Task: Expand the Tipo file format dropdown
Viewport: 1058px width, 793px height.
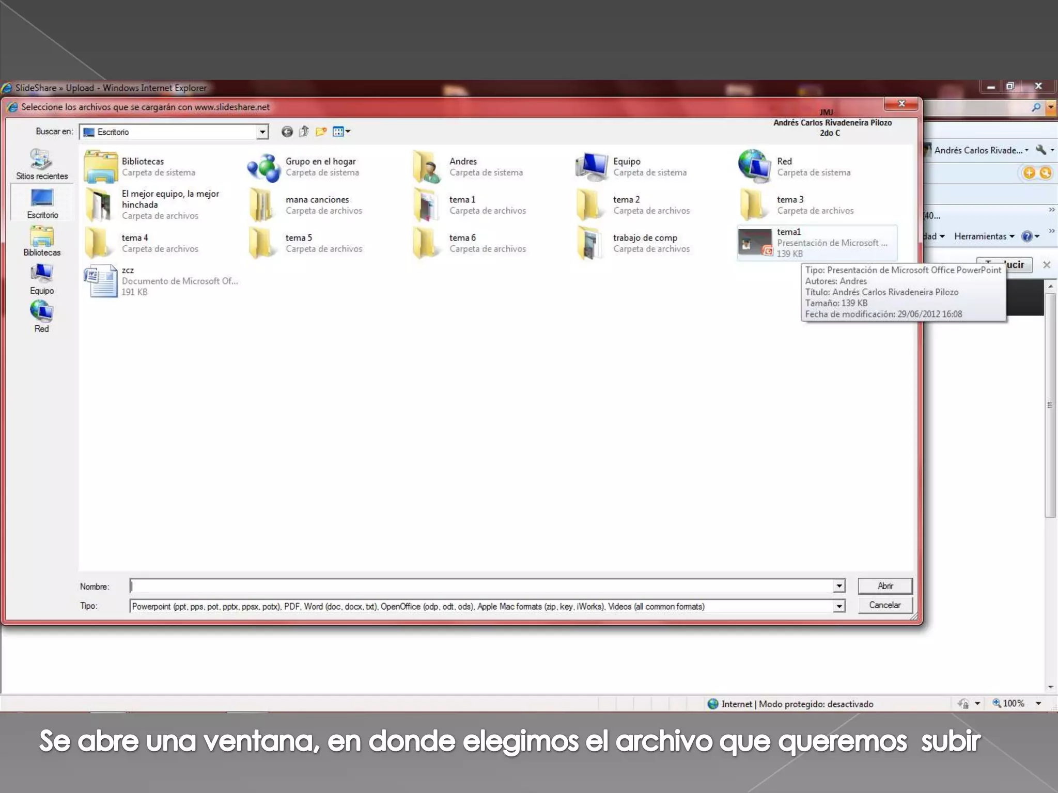Action: pyautogui.click(x=839, y=607)
